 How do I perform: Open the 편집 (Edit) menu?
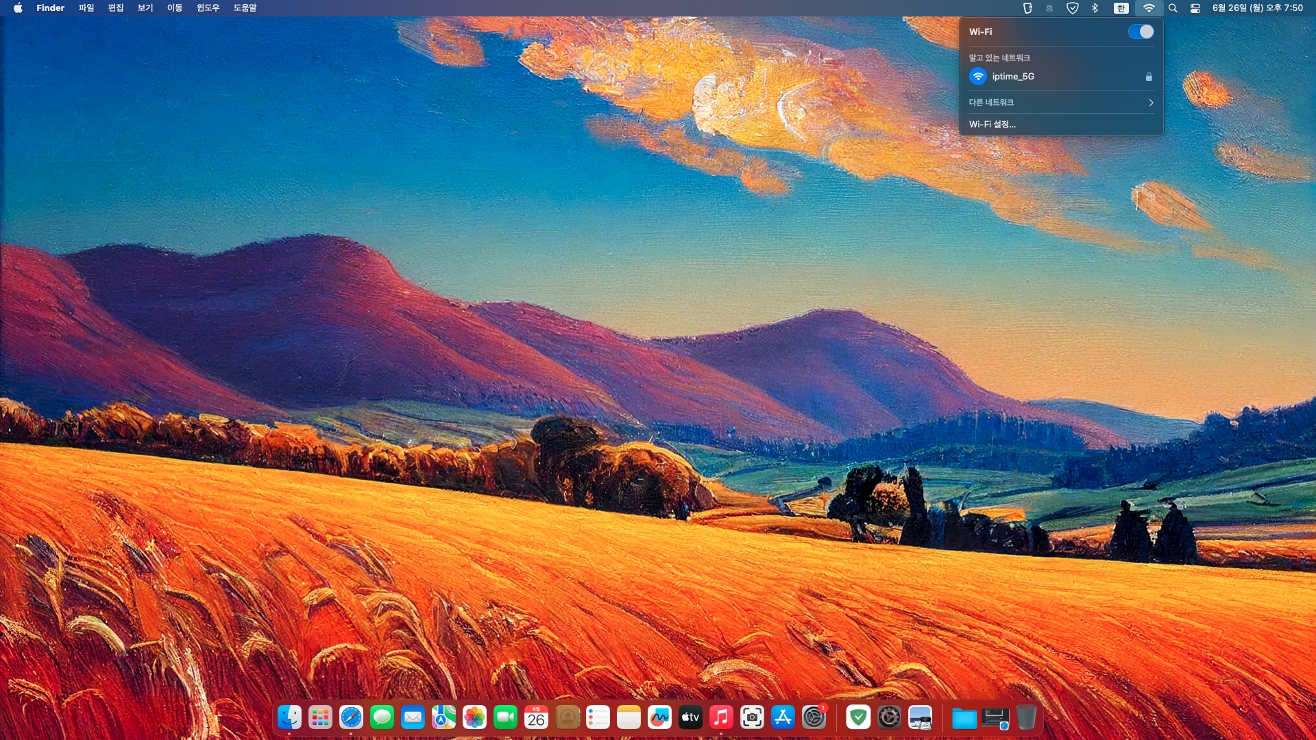pos(116,8)
